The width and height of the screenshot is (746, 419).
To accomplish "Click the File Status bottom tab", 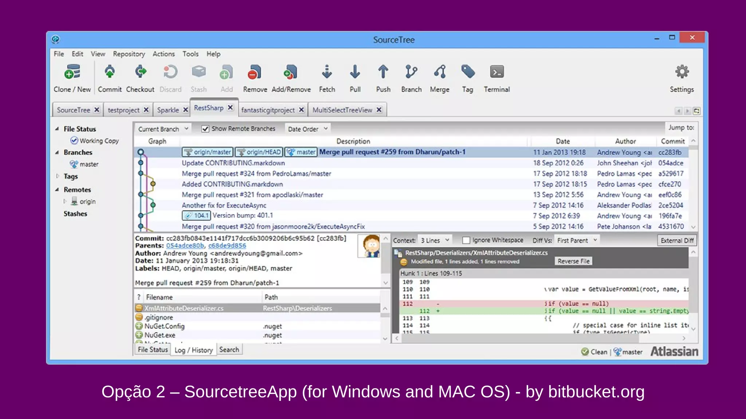I will 153,350.
